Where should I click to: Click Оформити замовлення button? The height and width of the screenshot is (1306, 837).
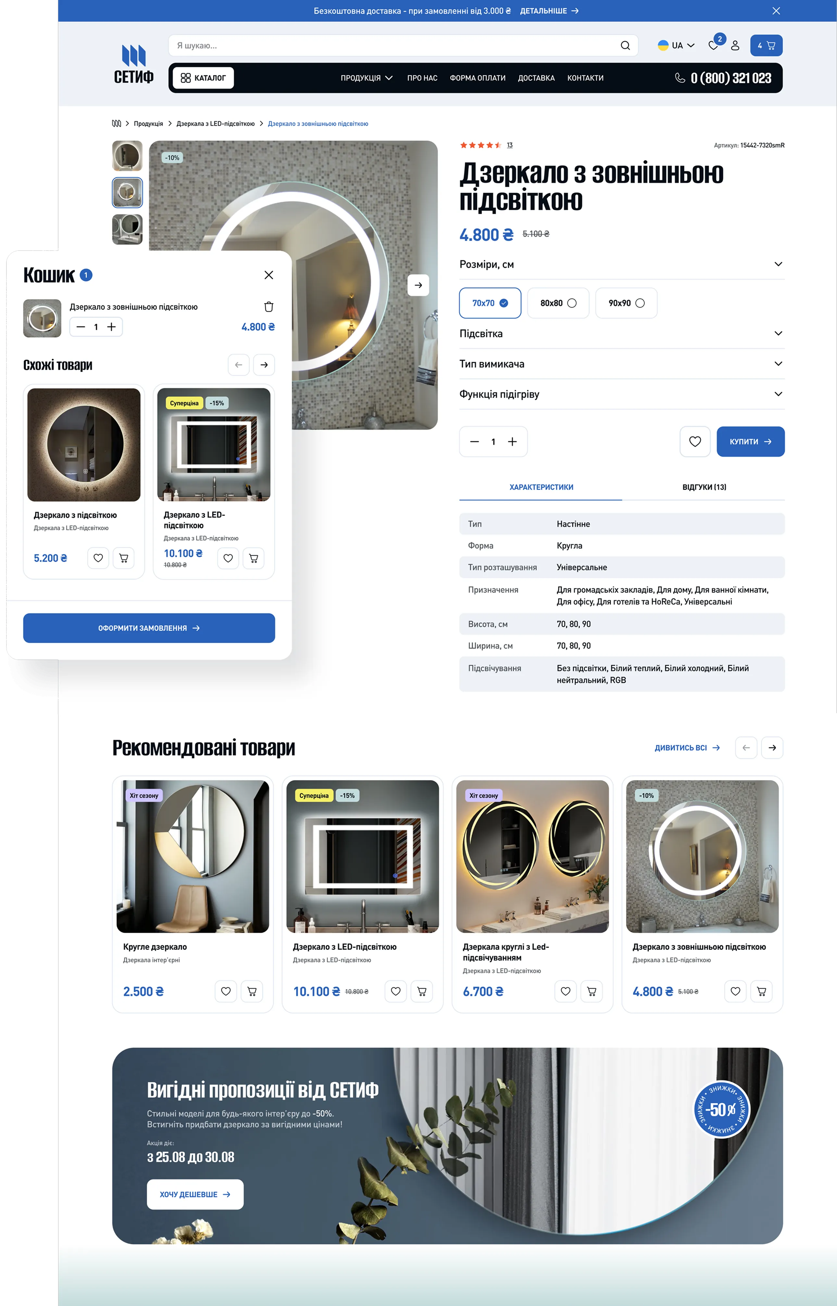[x=149, y=628]
